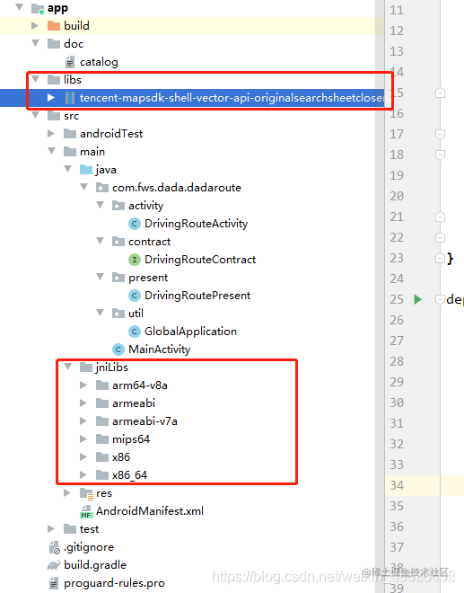The image size is (464, 593).
Task: Click the AndroidManifest.xml file icon
Action: [x=86, y=511]
